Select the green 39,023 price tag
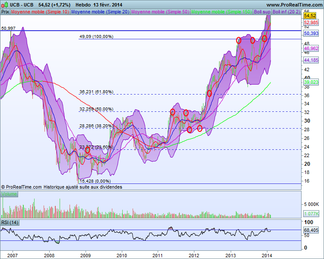 click(x=311, y=82)
